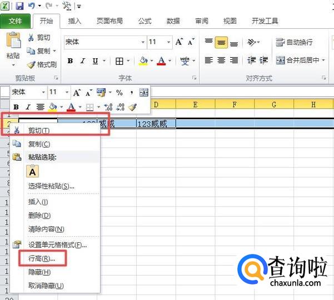Choose Insert (插入) in context menu
Image resolution: width=334 pixels, height=300 pixels.
[55, 202]
